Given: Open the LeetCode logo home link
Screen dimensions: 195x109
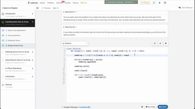Looking at the screenshot, I should [33, 3].
